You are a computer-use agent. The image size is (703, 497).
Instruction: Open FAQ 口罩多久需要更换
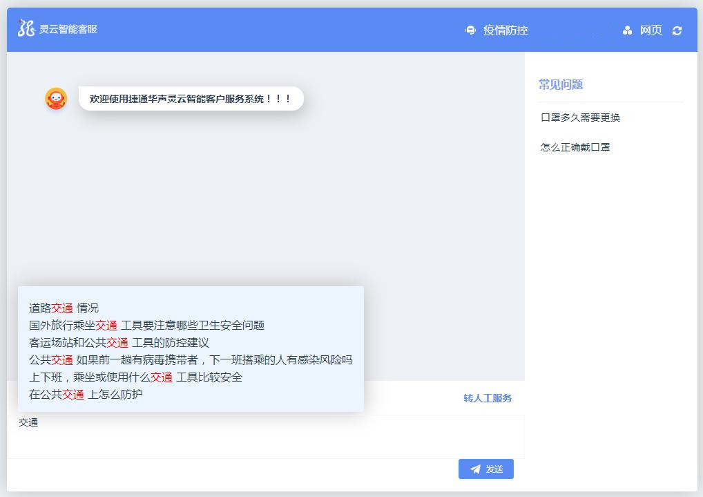click(x=580, y=118)
